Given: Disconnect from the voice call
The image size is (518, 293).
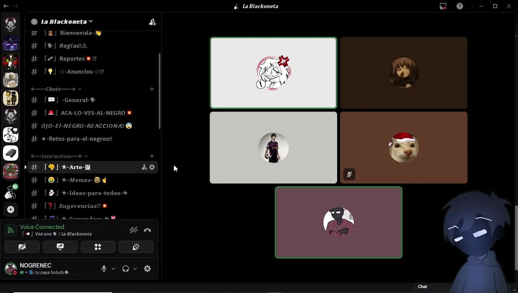Looking at the screenshot, I should (147, 230).
